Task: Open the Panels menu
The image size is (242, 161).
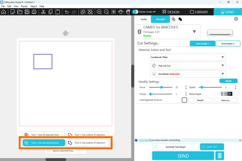Action: (x=25, y=6)
